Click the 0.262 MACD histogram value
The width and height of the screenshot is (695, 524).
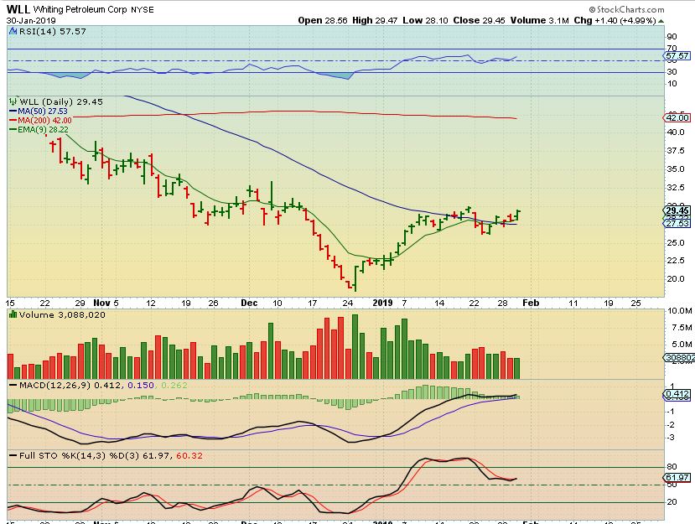point(174,385)
